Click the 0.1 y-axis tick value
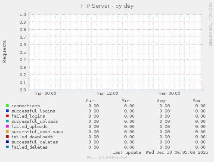The image size is (214, 162). [x=23, y=82]
